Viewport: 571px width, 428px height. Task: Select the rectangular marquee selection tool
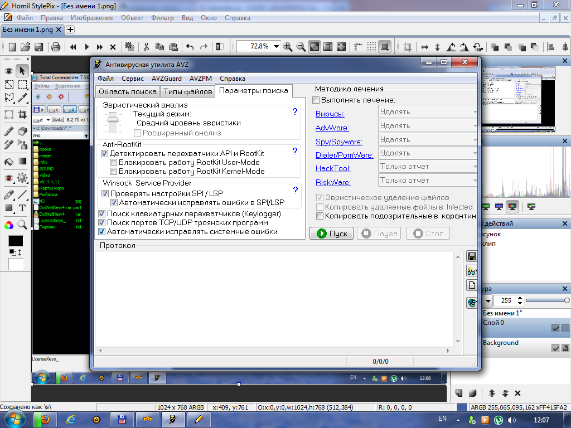(x=22, y=85)
